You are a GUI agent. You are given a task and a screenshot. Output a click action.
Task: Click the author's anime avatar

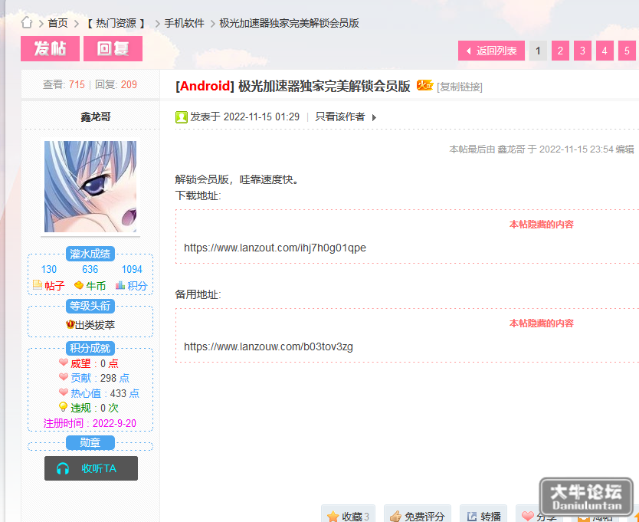(90, 187)
